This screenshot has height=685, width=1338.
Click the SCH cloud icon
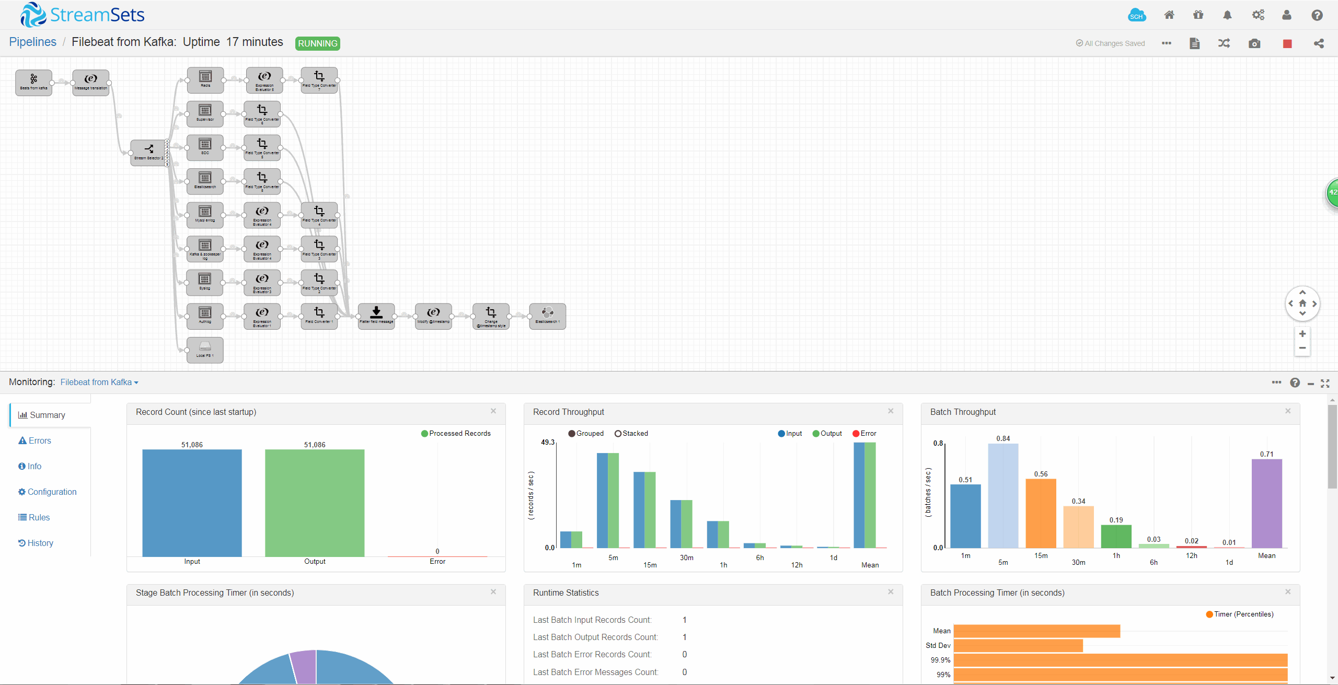[x=1137, y=15]
